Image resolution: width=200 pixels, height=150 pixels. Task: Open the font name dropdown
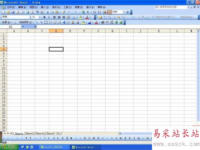30,17
